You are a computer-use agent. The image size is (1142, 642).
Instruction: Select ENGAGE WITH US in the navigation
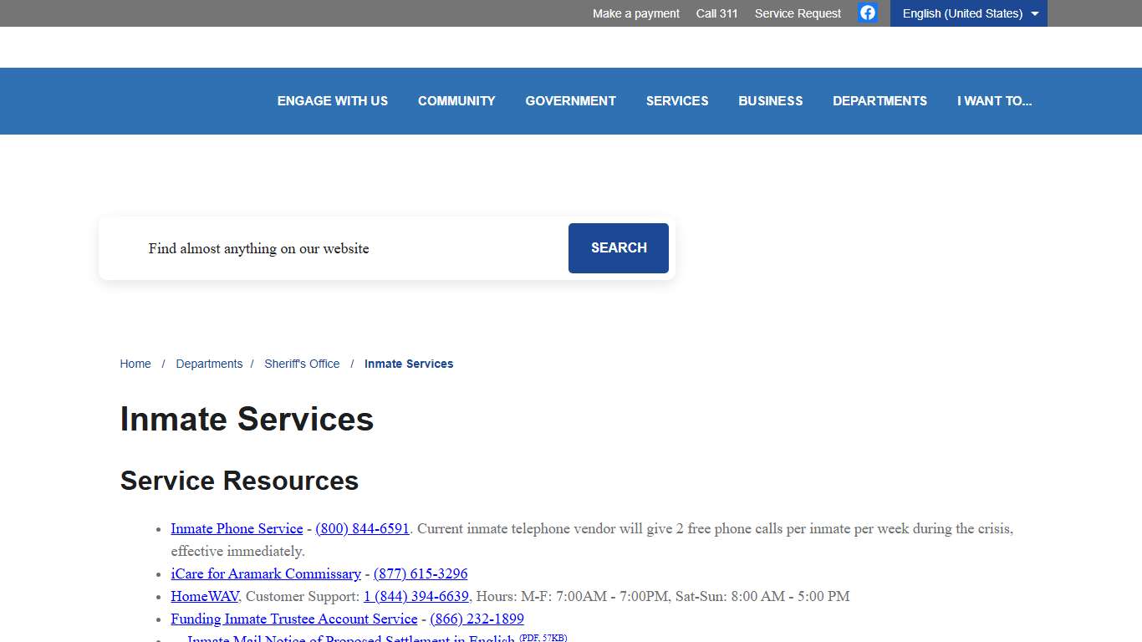point(332,100)
